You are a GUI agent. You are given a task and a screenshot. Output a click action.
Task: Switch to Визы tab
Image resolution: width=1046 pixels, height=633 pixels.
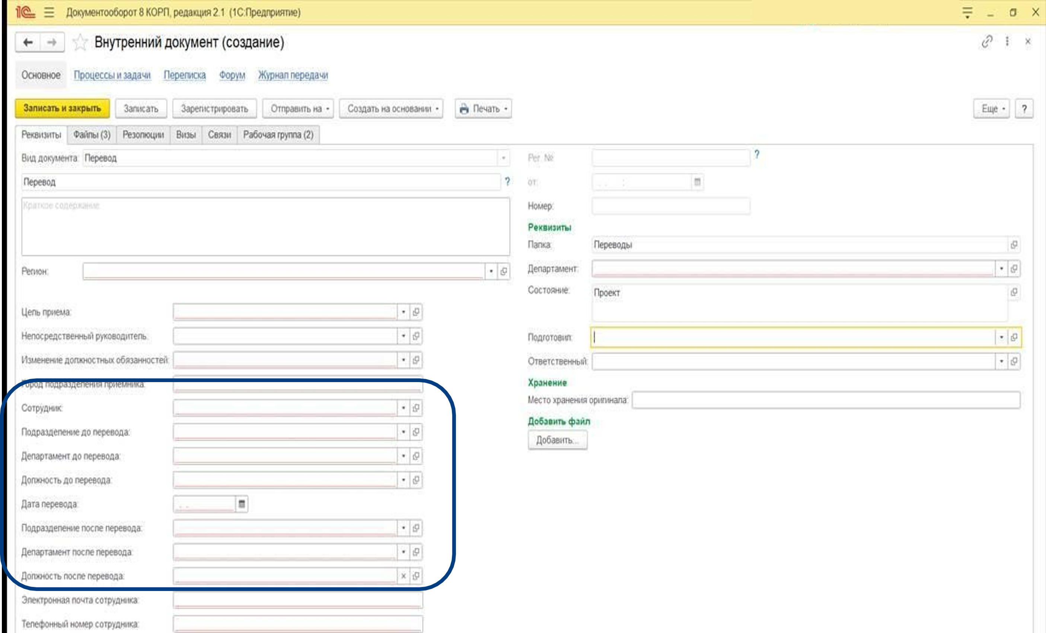click(186, 135)
